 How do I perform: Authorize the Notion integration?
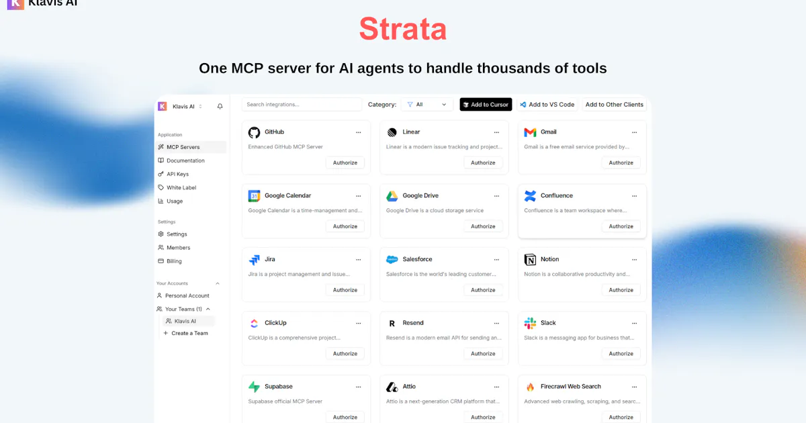[x=621, y=290]
